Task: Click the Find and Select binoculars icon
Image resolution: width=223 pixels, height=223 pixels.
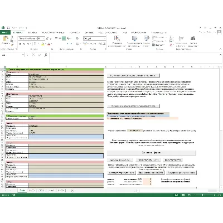Action: pos(193,38)
